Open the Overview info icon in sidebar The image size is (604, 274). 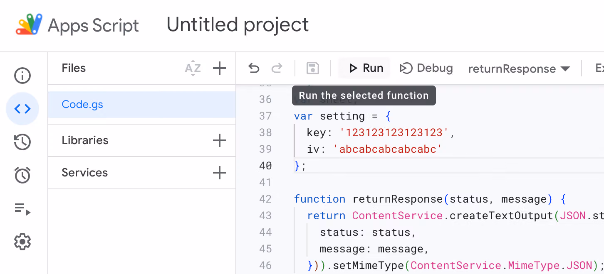(x=22, y=76)
